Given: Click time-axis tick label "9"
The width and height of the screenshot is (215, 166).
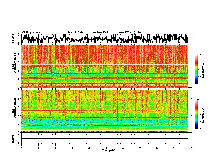Looking at the screenshot, I should (174, 148).
